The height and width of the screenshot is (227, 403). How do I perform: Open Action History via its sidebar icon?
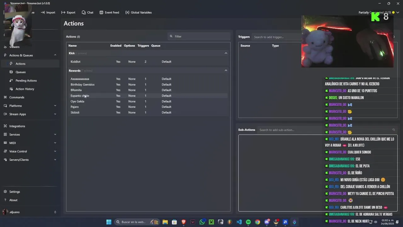pos(11,89)
